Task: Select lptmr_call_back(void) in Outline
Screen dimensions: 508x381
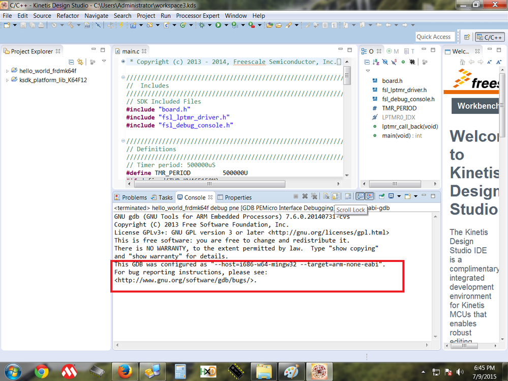Action: (x=410, y=127)
